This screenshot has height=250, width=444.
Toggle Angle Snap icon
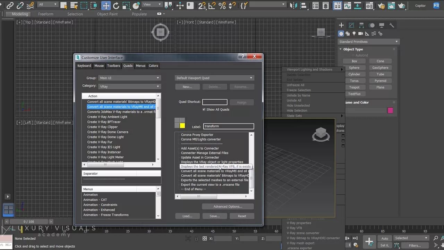tap(212, 5)
